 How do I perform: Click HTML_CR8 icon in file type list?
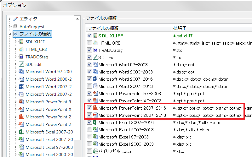[x=95, y=43]
